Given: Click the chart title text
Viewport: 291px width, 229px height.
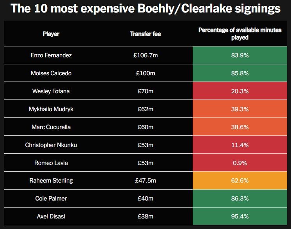Looking at the screenshot, I should point(145,9).
